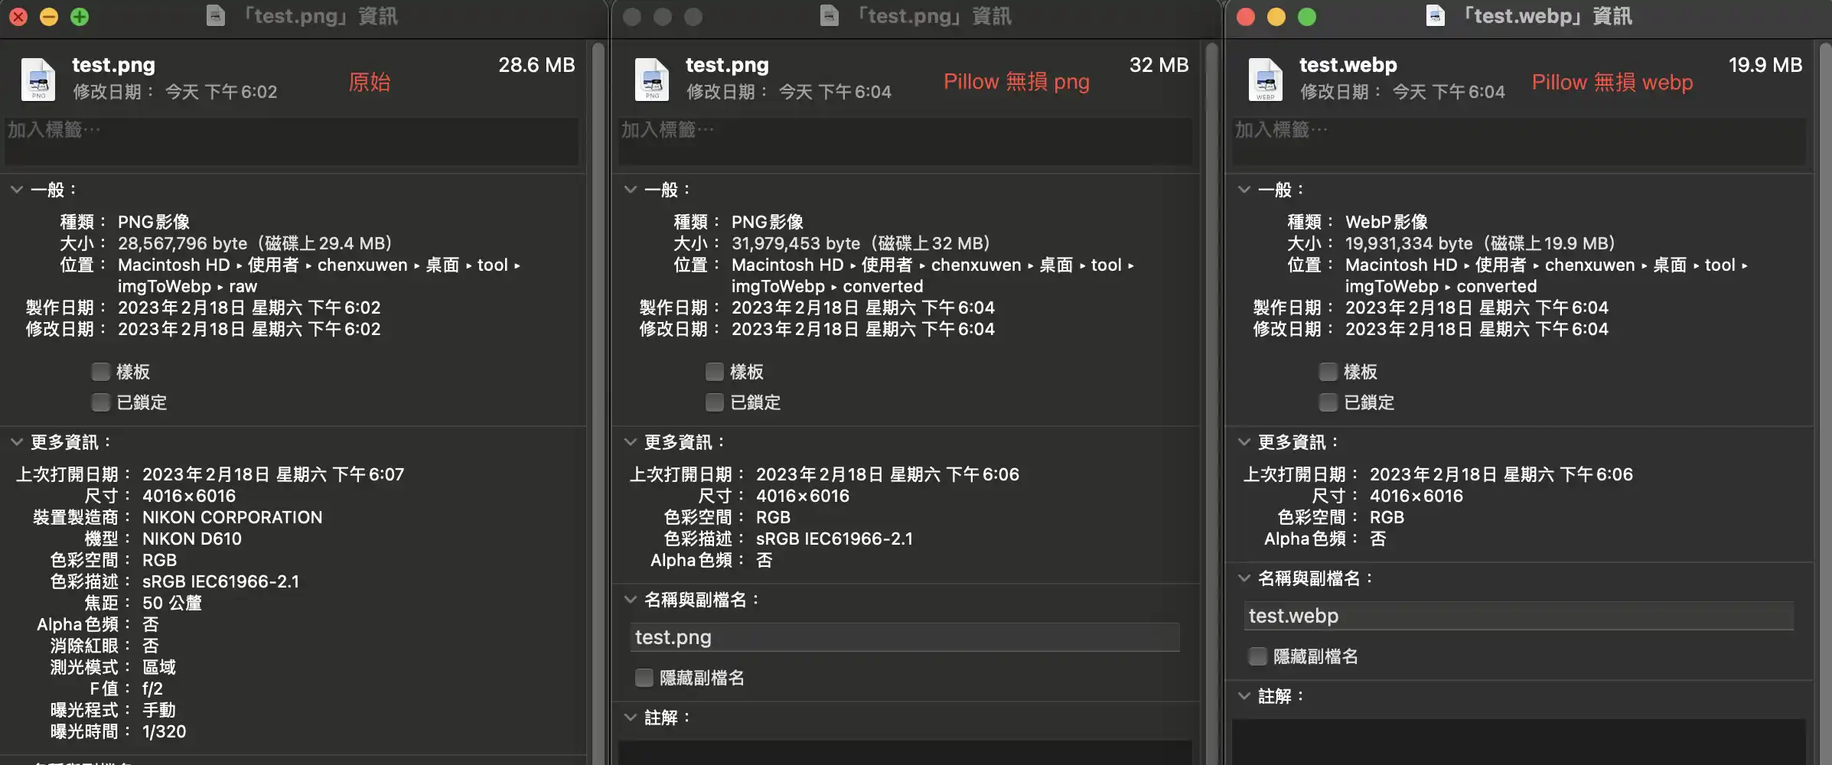Click title bar document icon of left test.png window
Viewport: 1832px width, 765px height.
click(x=216, y=16)
